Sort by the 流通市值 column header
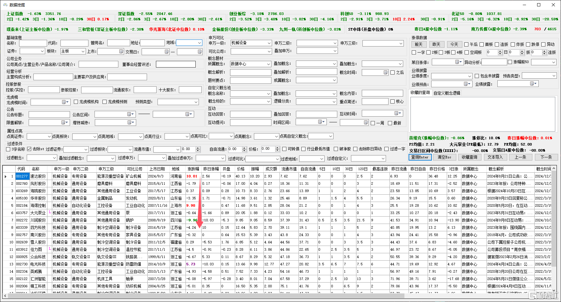This screenshot has height=302, width=561. point(289,169)
